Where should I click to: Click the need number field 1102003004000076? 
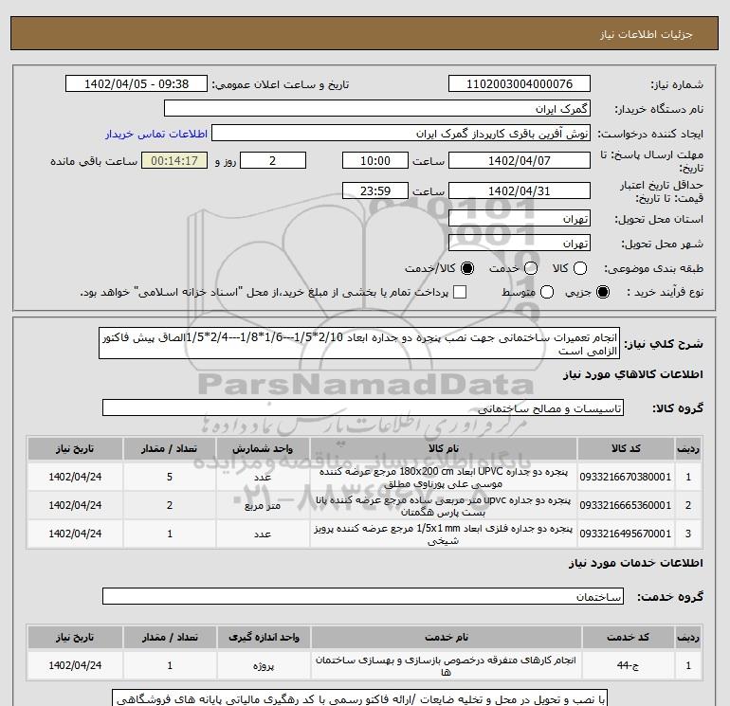[x=520, y=83]
